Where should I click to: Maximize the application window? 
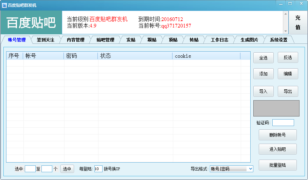(x=290, y=3)
